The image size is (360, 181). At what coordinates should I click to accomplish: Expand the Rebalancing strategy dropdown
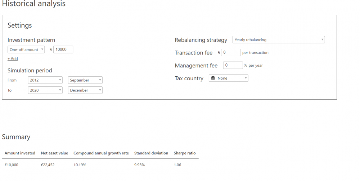click(278, 40)
